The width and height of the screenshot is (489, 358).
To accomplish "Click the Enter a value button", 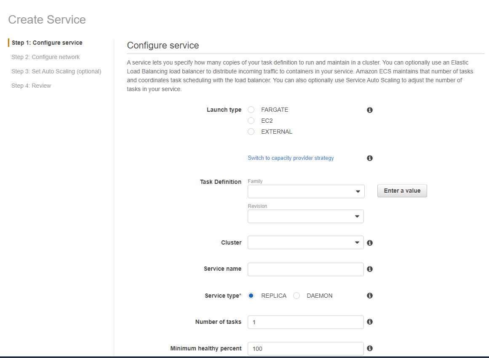I will point(402,191).
